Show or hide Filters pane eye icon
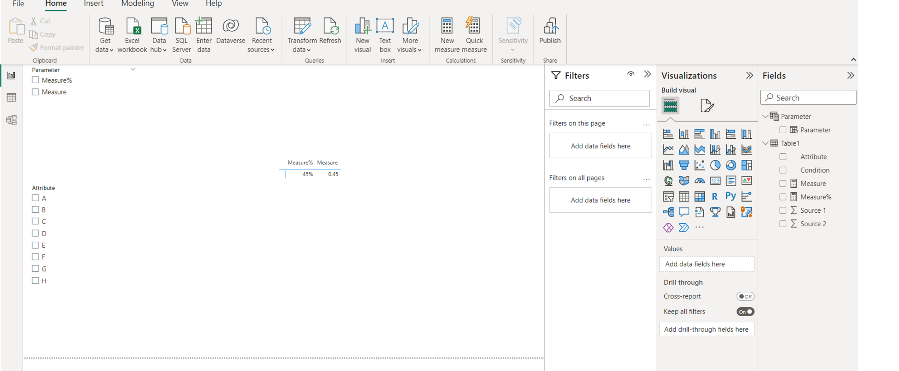Screen dimensions: 899x371 coord(631,74)
